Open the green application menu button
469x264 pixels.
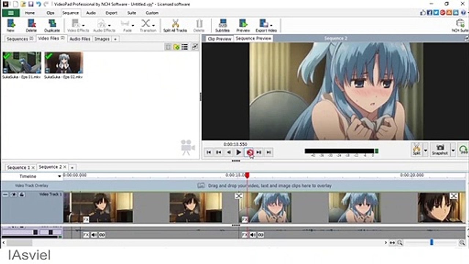pos(11,13)
